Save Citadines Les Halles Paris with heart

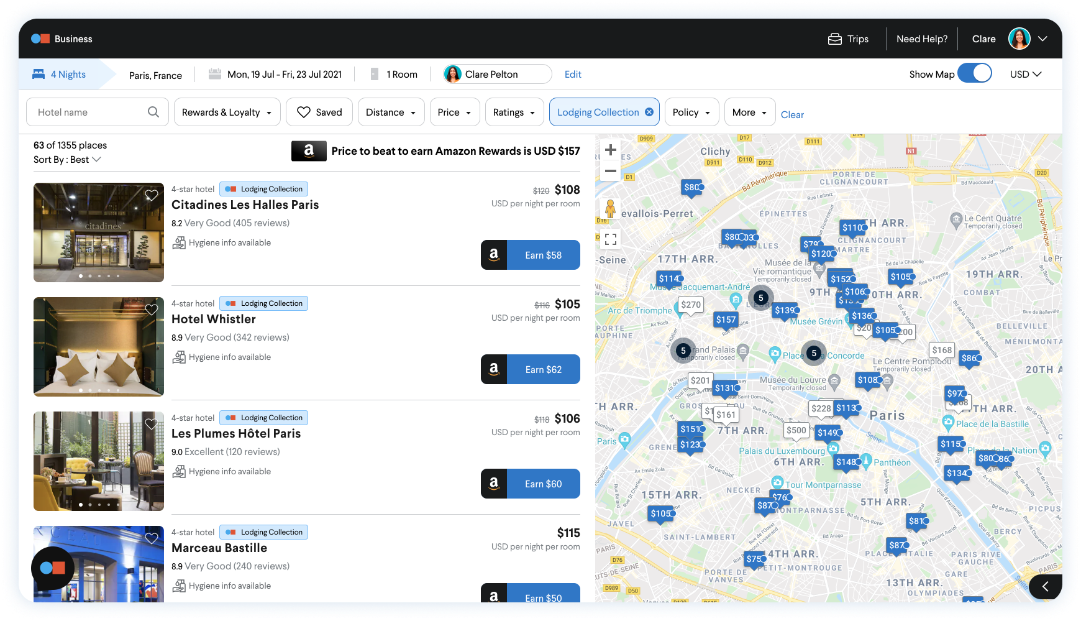152,195
